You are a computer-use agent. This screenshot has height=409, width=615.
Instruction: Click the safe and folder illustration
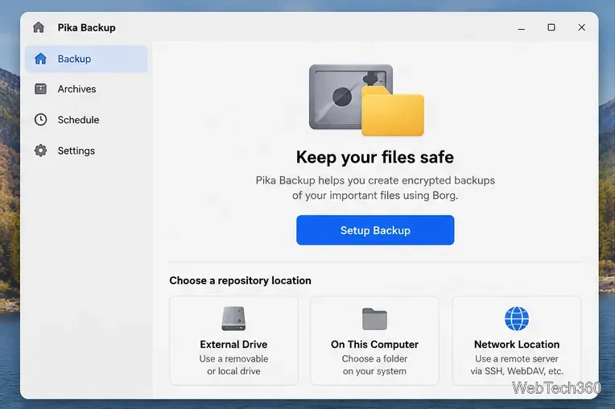(367, 100)
